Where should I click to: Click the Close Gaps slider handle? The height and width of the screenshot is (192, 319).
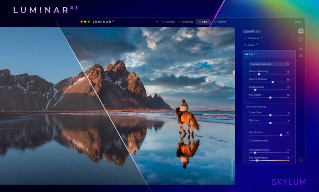click(x=270, y=115)
